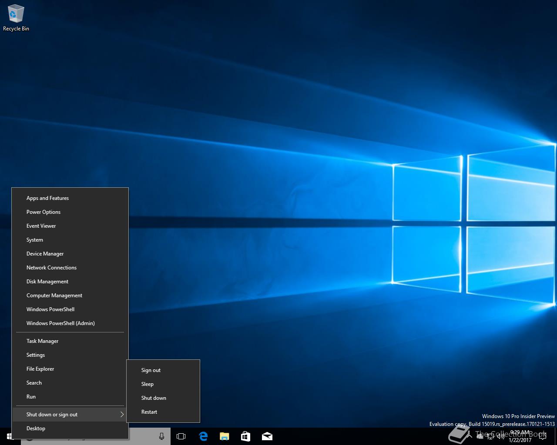Screen dimensions: 557x445
Task: Open Task Manager from the menu
Action: click(70, 341)
